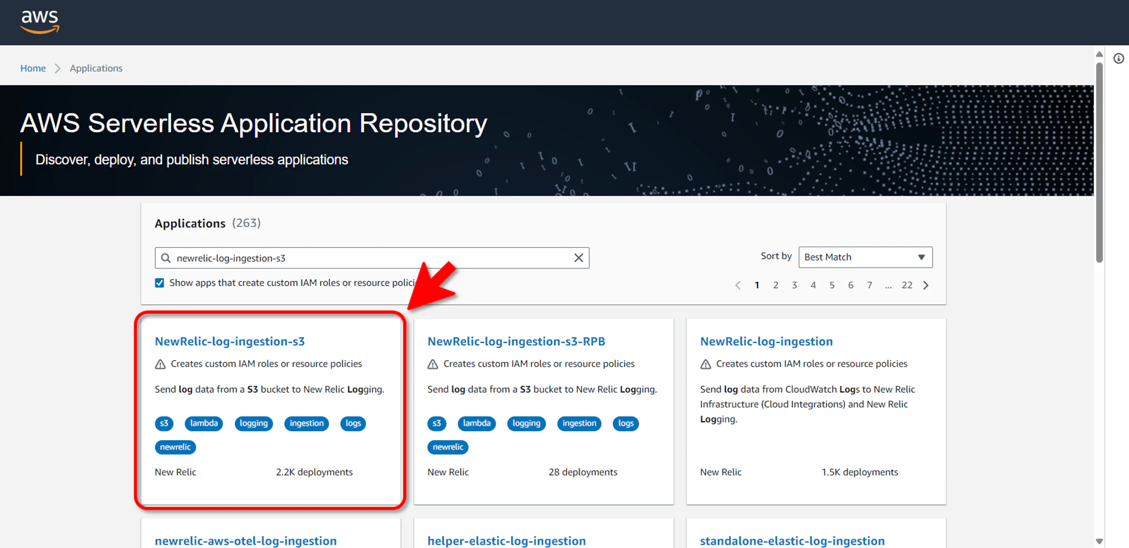This screenshot has height=548, width=1129.
Task: Open the info panel icon
Action: 1118,59
